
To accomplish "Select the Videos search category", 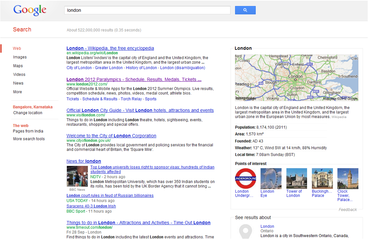I will pos(19,75).
